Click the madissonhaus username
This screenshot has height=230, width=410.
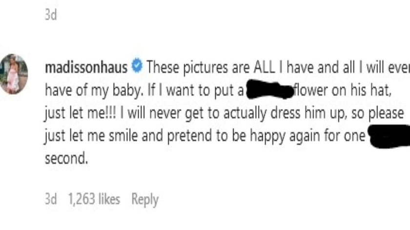(86, 68)
